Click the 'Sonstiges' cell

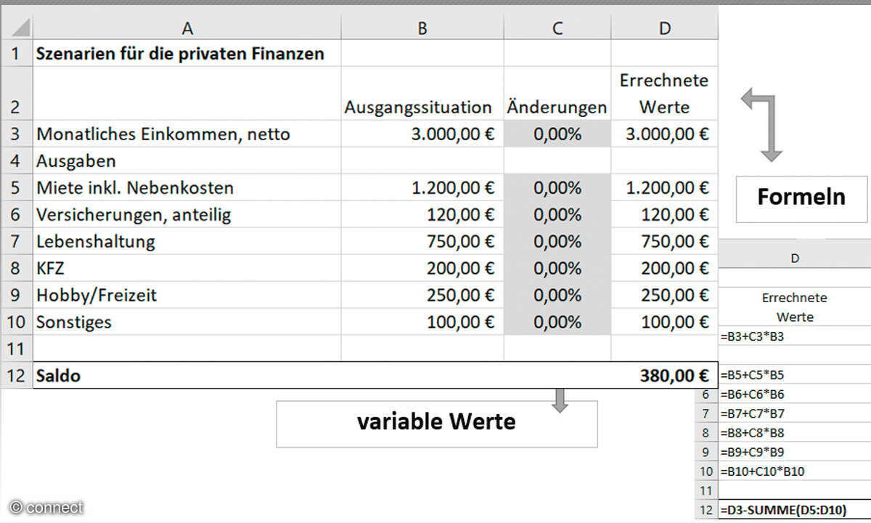click(x=187, y=322)
